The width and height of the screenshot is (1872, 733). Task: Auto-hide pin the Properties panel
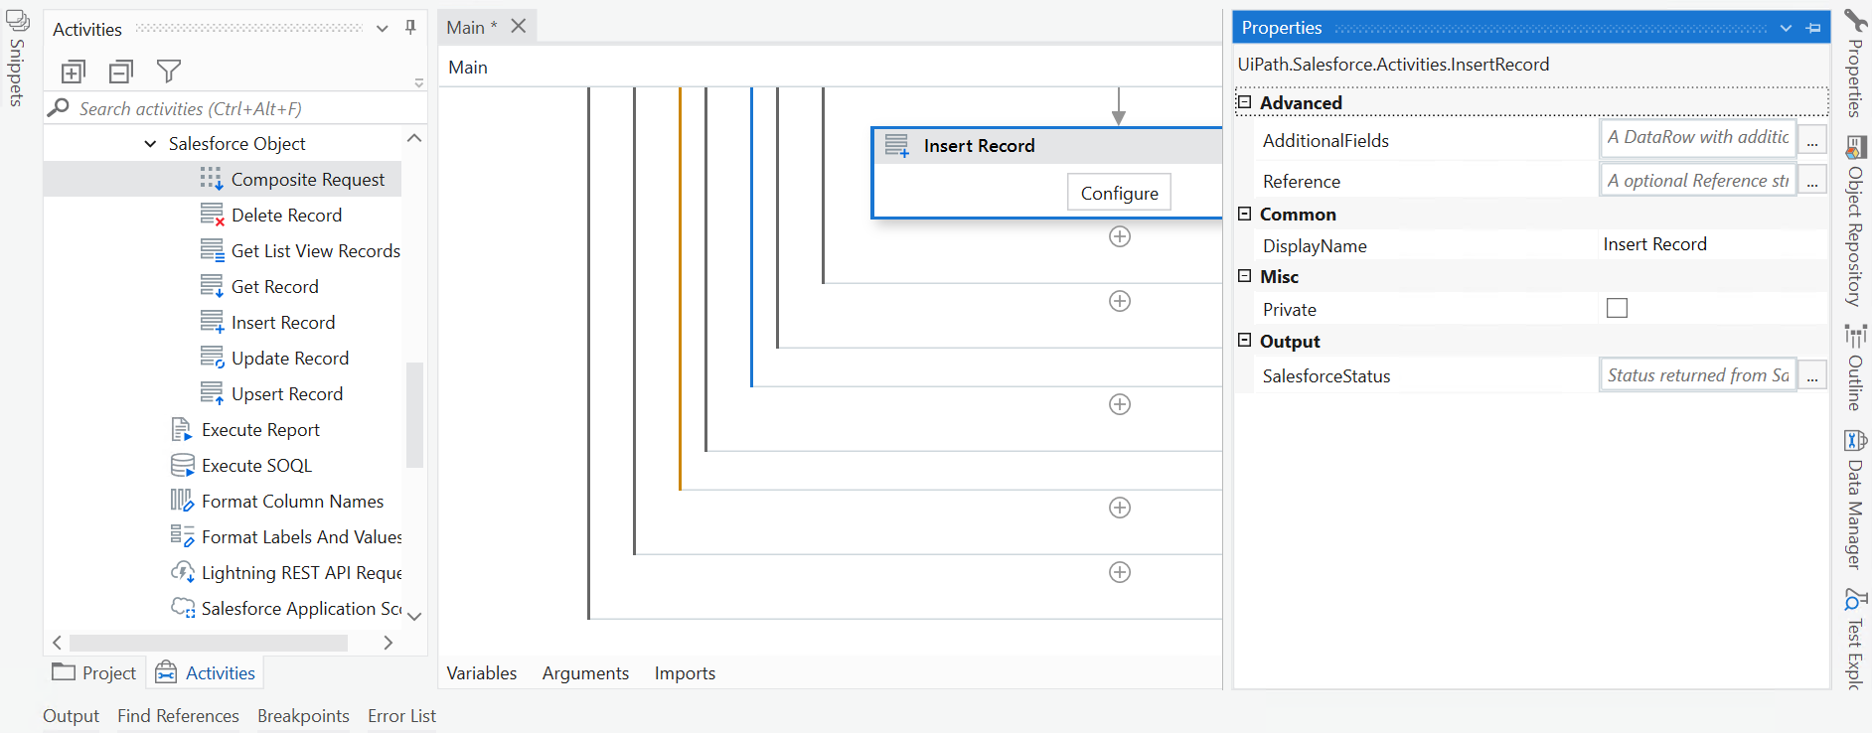coord(1813,28)
